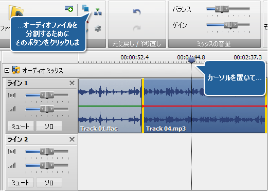Image resolution: width=268 pixels, height=191 pixels.
Task: Click the audio folder icon at top left
Action: (x=16, y=11)
